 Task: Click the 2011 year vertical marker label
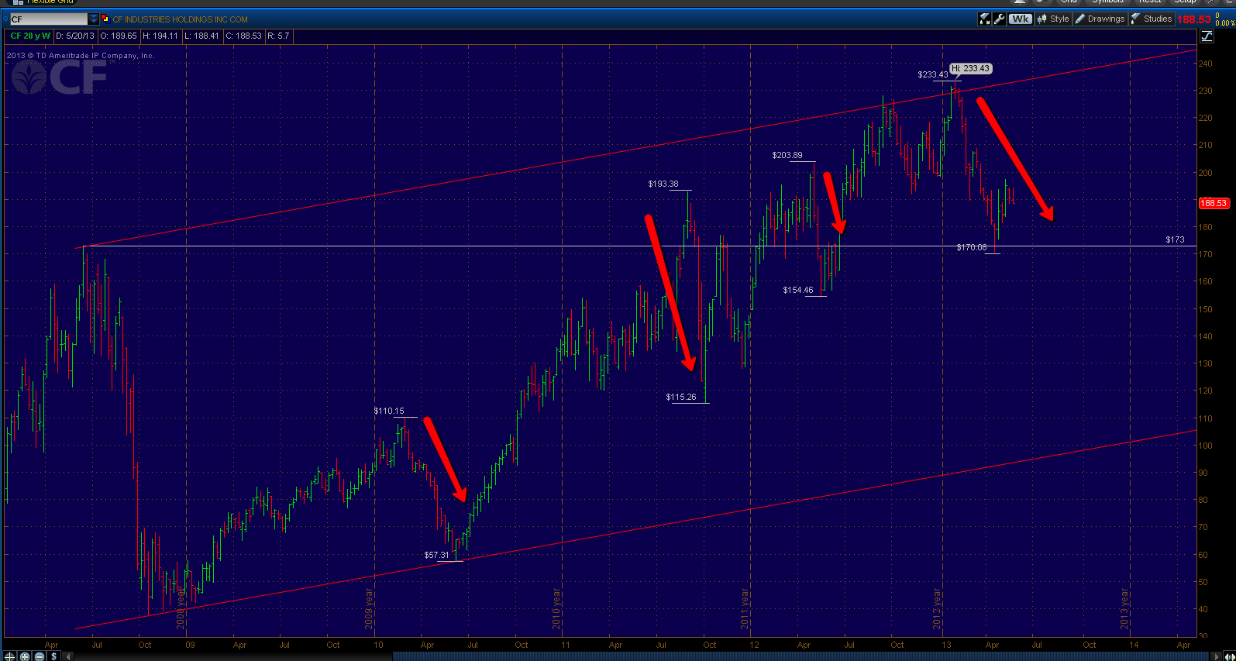pos(745,608)
